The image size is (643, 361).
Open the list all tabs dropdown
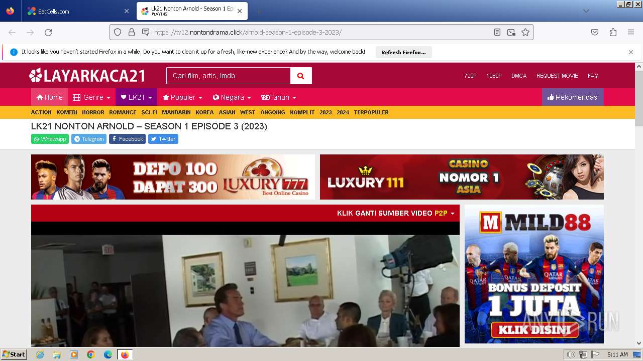pos(586,11)
